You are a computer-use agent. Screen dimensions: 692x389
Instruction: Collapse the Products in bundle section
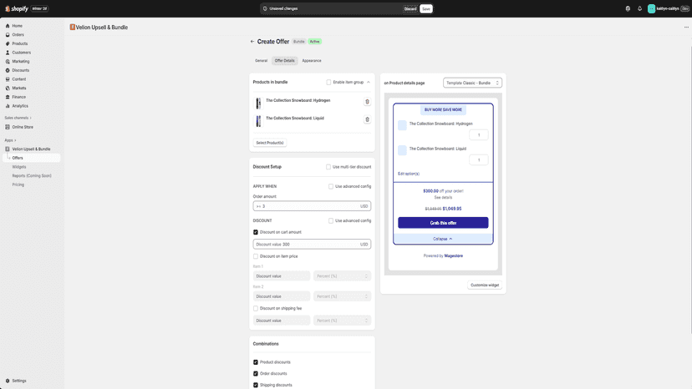click(x=369, y=82)
